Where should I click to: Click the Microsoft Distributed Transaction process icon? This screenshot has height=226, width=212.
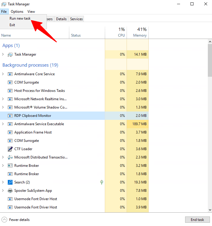pos(10,157)
